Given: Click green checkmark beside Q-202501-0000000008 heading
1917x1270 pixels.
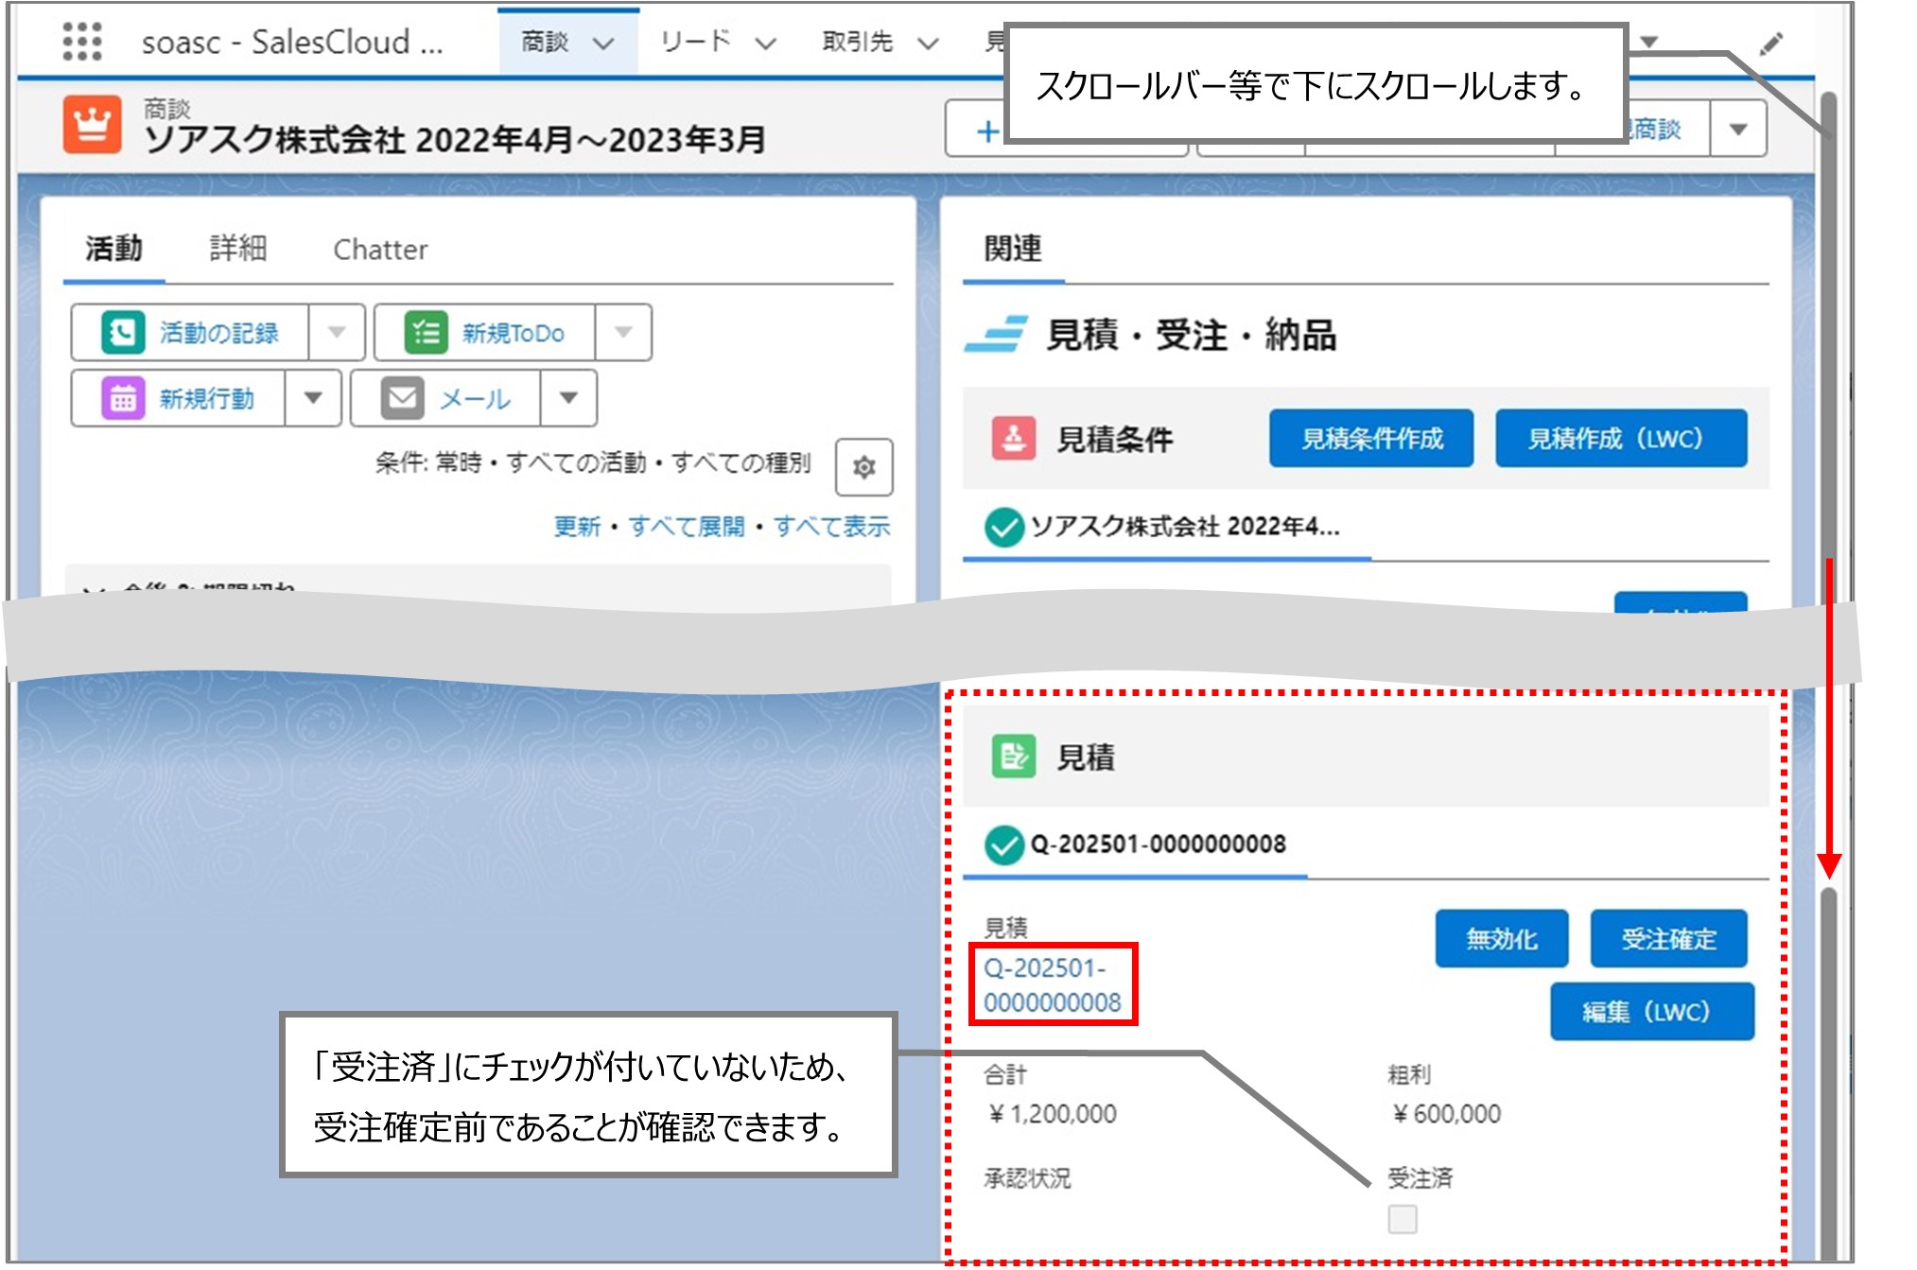Looking at the screenshot, I should tap(1003, 844).
